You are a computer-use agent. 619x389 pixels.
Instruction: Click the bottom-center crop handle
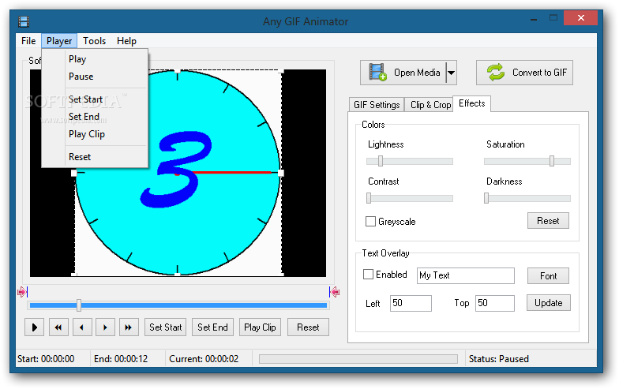coord(178,274)
